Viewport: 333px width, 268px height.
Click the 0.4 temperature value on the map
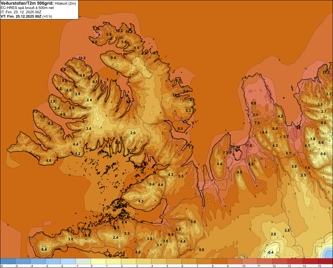click(x=44, y=249)
